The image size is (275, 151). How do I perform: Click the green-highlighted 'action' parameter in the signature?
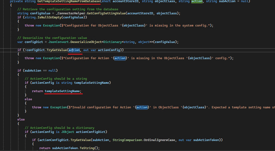coord(197,1)
